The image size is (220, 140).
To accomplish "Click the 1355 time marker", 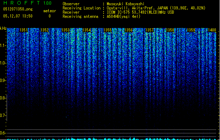I will click(107, 30).
